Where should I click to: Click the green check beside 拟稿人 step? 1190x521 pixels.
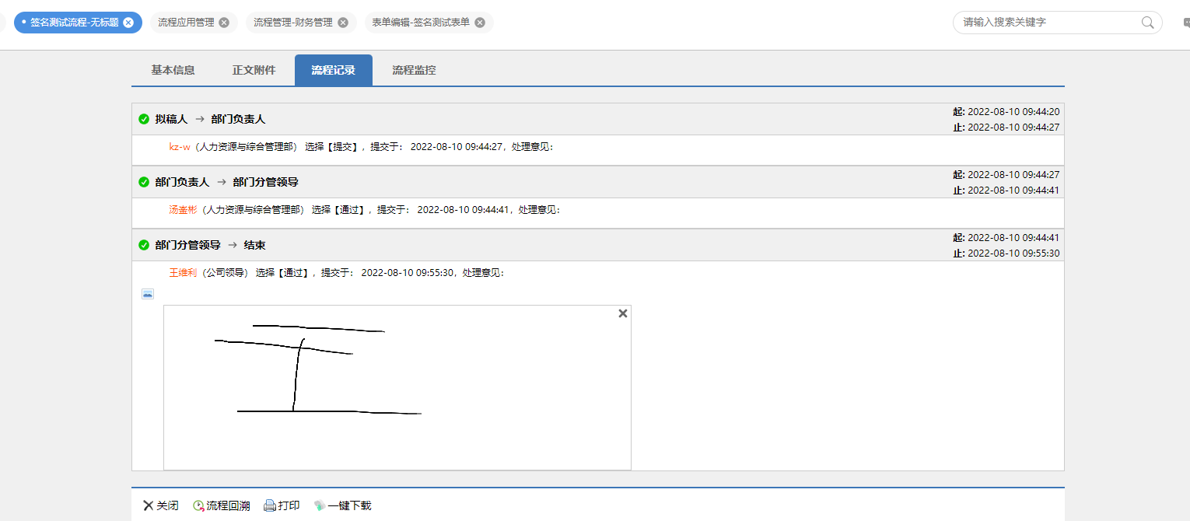point(144,119)
